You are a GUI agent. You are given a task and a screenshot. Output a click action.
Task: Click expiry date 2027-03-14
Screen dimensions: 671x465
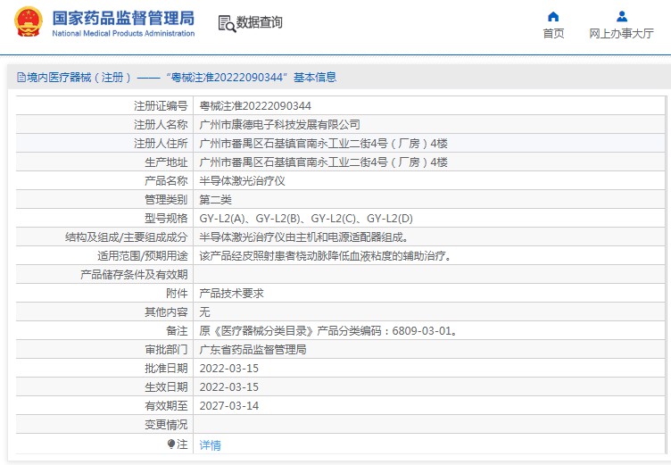[229, 406]
